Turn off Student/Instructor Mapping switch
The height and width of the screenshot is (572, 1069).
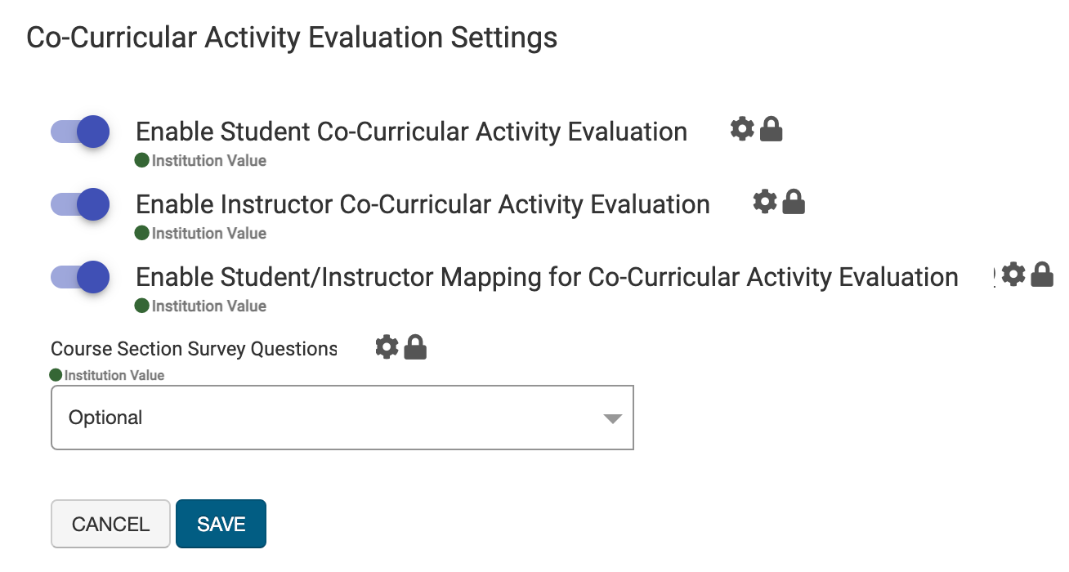coord(81,277)
